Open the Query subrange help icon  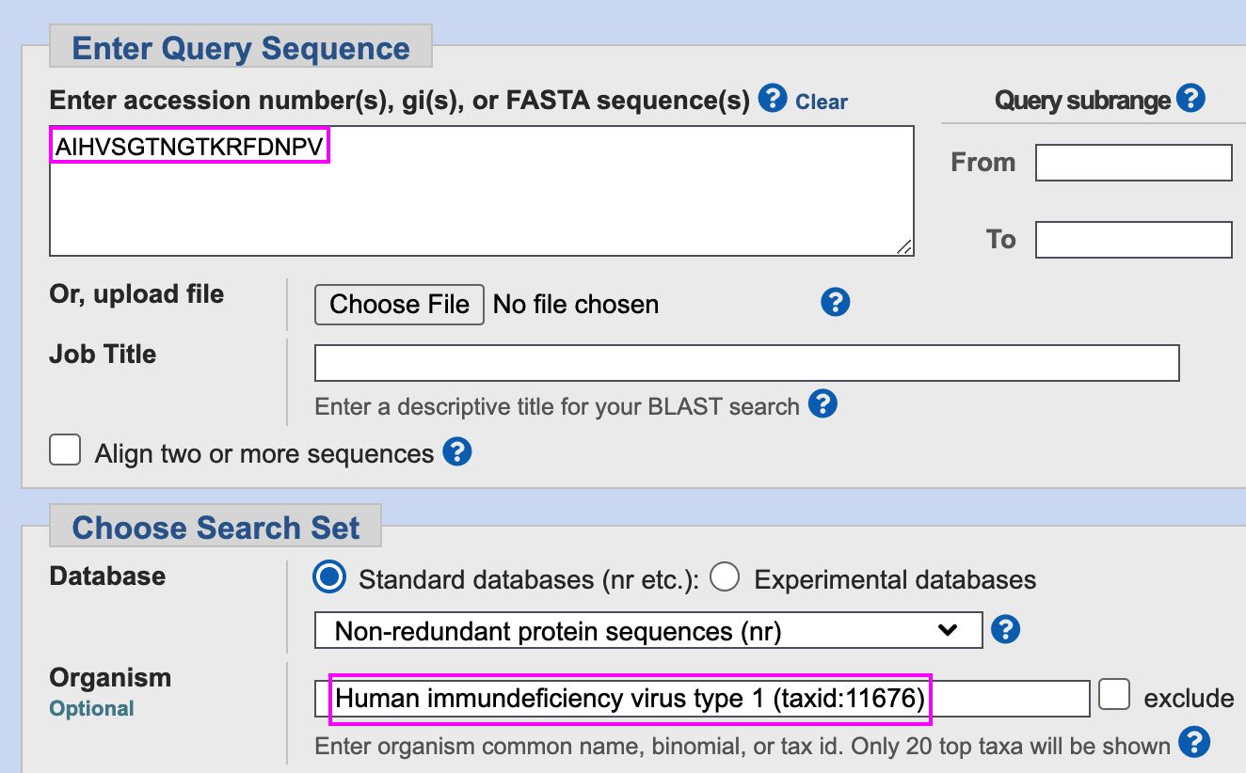coord(1190,99)
